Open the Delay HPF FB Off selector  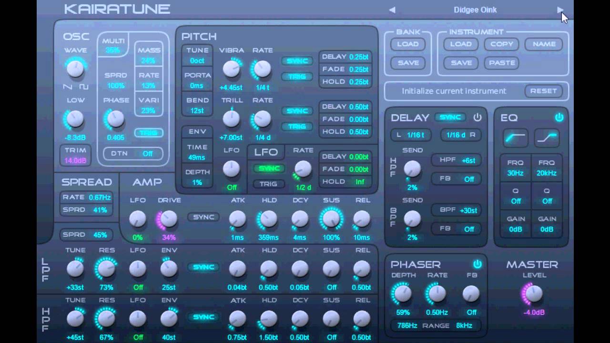coord(456,179)
